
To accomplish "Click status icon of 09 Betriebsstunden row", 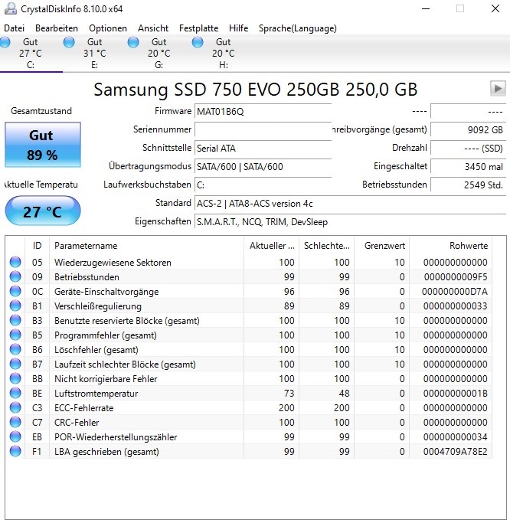I will click(15, 277).
